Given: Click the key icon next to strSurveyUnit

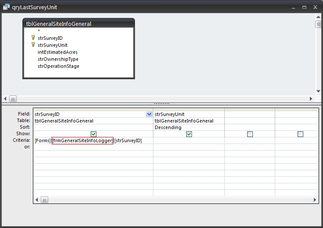Looking at the screenshot, I should click(x=33, y=45).
